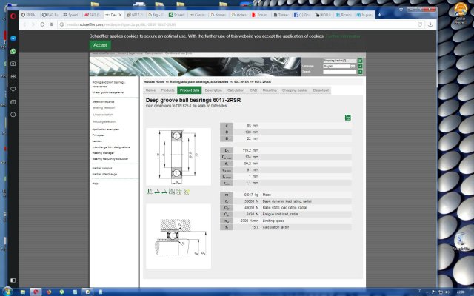Click the volume icon in system tray
Screen dimensions: 474x296
[x=447, y=292]
